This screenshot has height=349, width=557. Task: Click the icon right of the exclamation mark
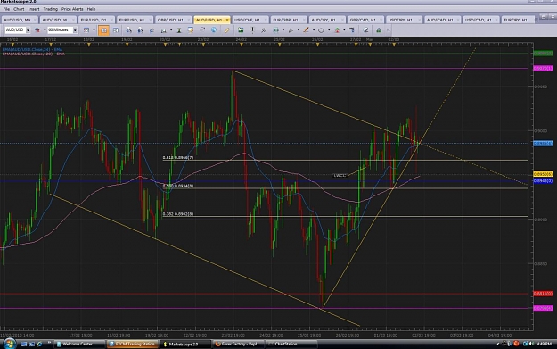264,30
